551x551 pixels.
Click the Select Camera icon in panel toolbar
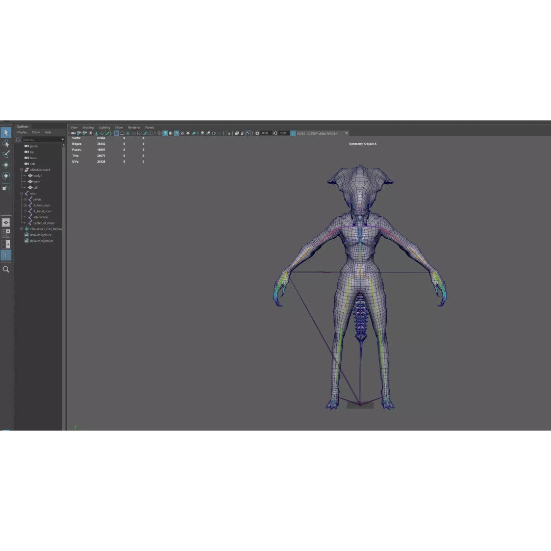tap(73, 133)
